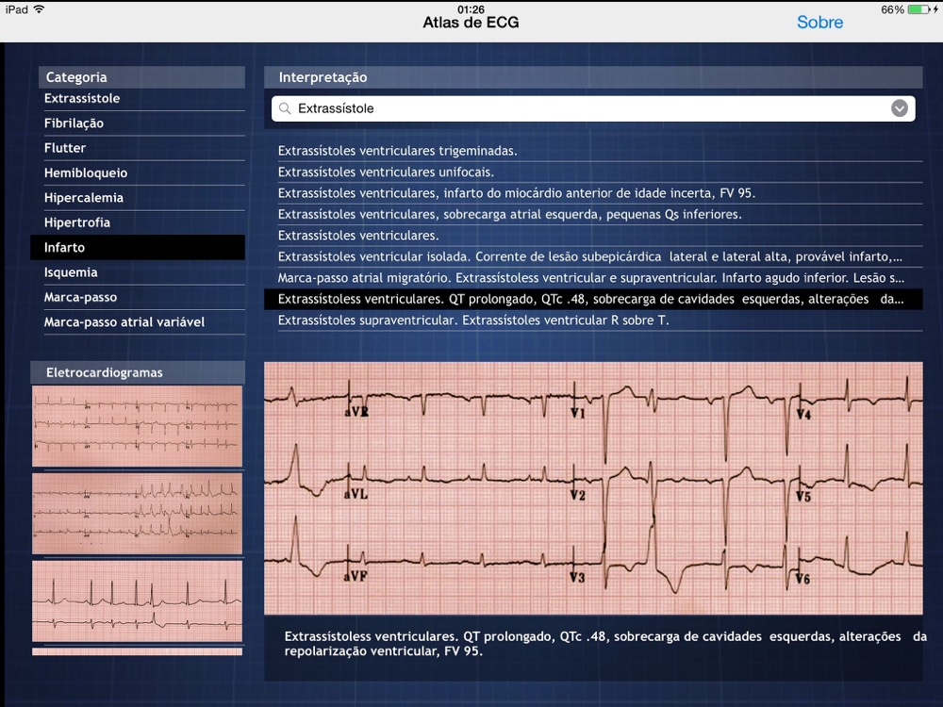Tap the Interpretação panel header
The height and width of the screenshot is (707, 943).
tap(593, 77)
